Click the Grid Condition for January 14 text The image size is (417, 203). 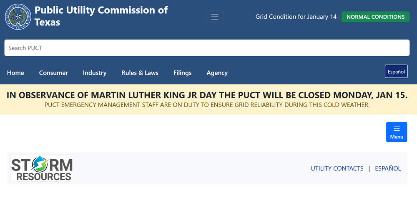click(296, 17)
